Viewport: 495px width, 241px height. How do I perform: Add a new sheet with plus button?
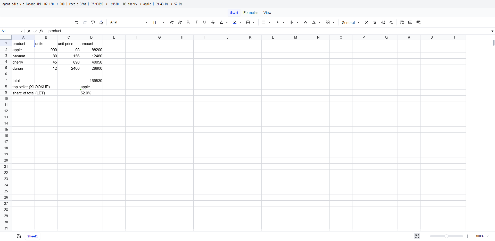click(9, 236)
